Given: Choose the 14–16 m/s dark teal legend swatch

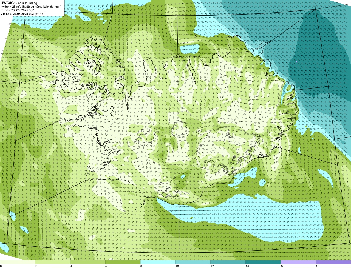Looking at the screenshot, I should 263,262.
